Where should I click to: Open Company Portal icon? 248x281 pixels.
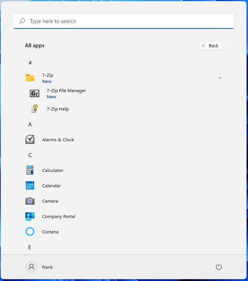click(x=30, y=216)
